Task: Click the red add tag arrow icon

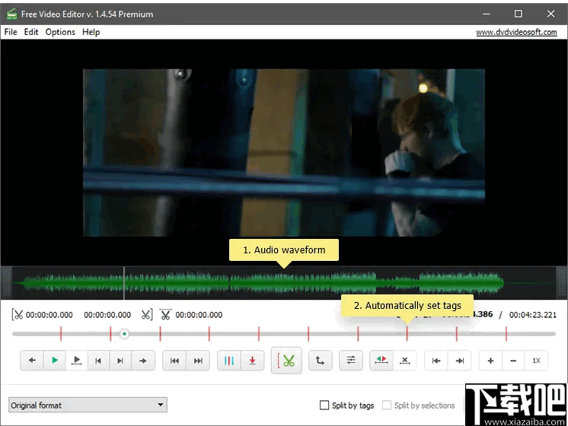Action: coord(253,361)
